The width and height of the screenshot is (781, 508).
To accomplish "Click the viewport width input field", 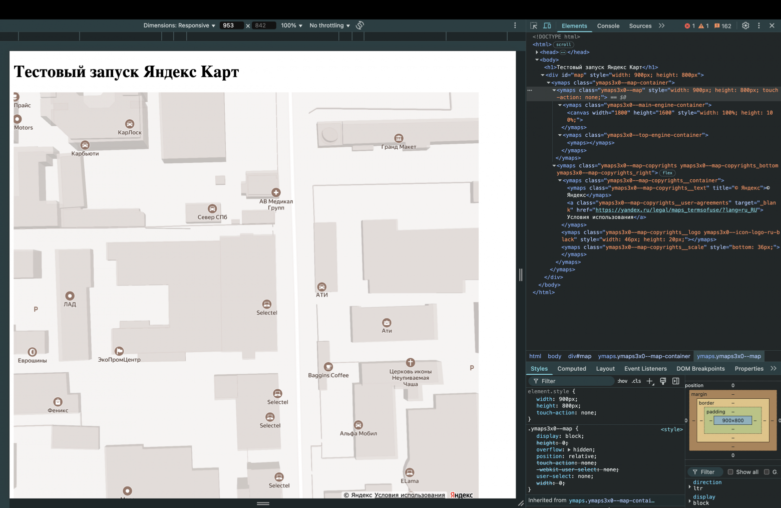I will point(231,26).
